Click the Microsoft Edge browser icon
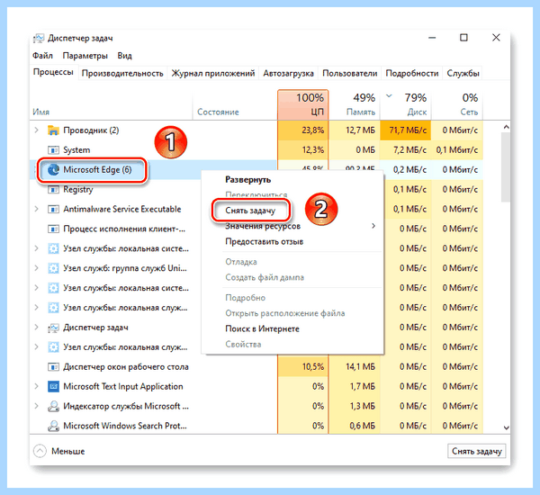The image size is (540, 495). (53, 169)
